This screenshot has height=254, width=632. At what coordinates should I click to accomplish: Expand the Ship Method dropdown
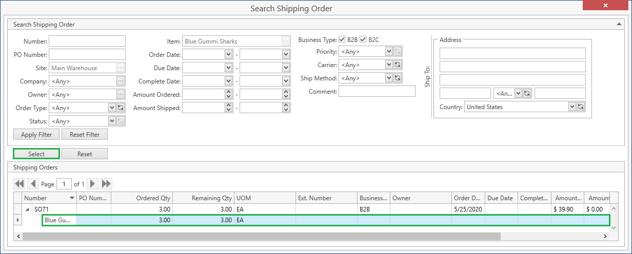click(389, 78)
